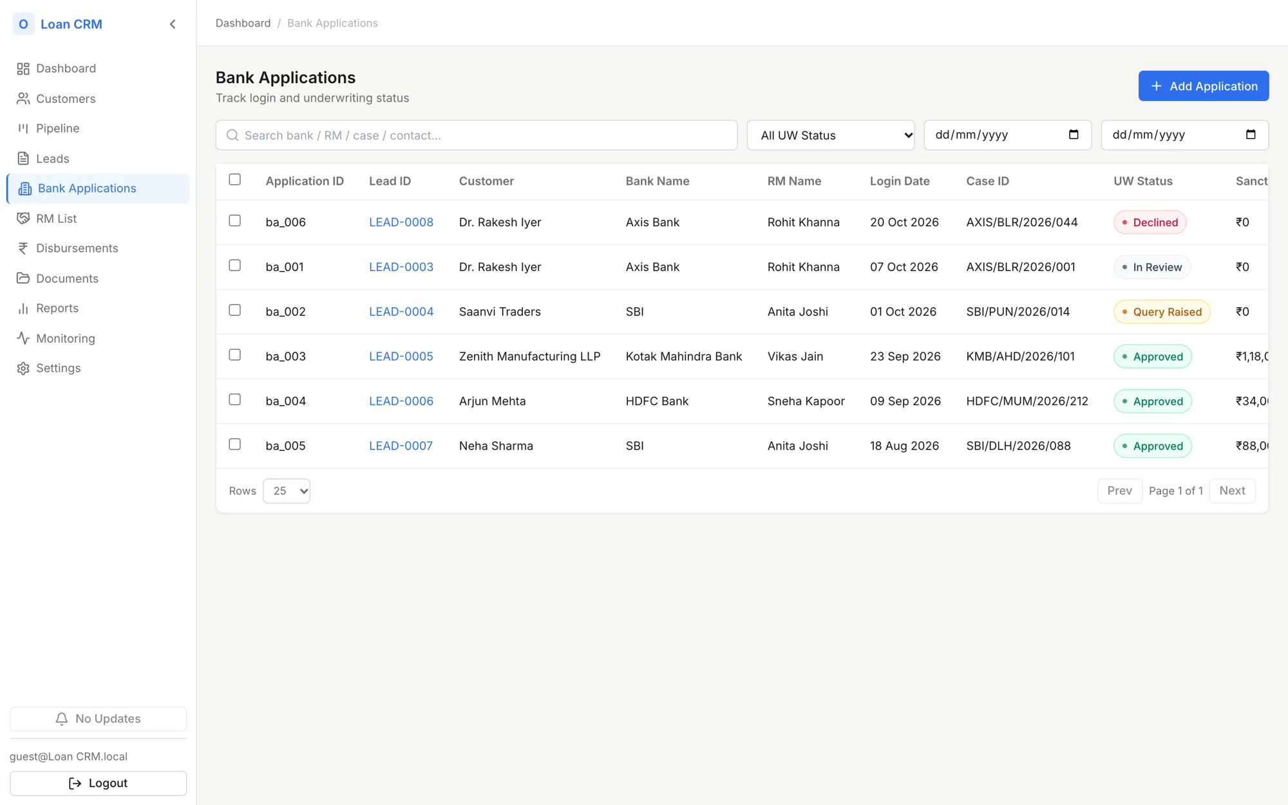Viewport: 1288px width, 805px height.
Task: Open RM List via handshake icon
Action: 23,218
